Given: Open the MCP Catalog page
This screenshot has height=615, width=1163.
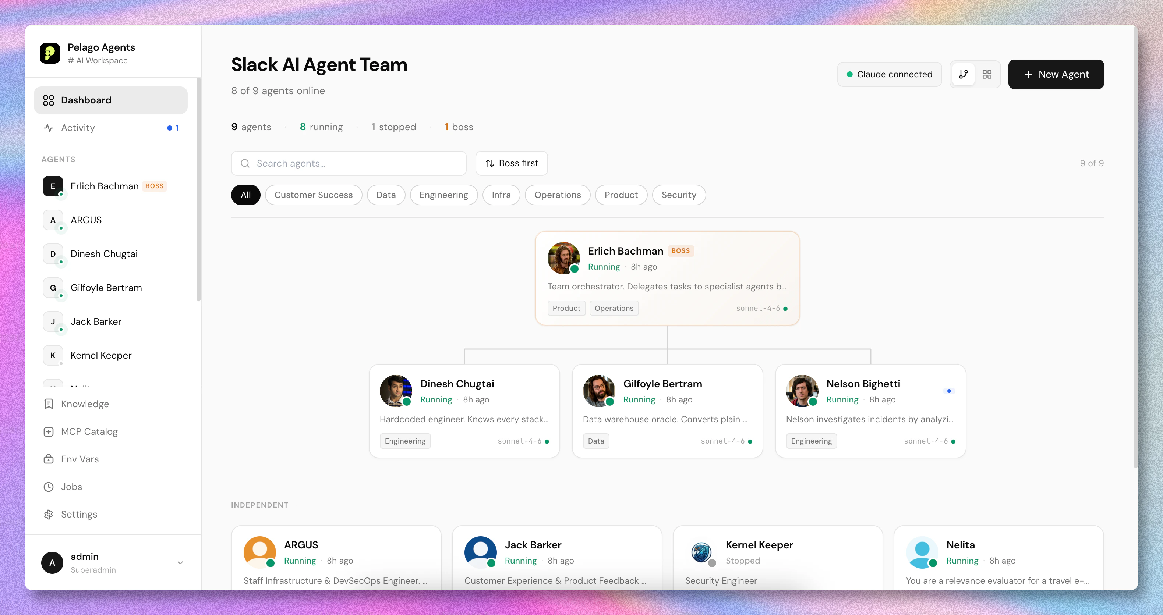Looking at the screenshot, I should (111, 432).
